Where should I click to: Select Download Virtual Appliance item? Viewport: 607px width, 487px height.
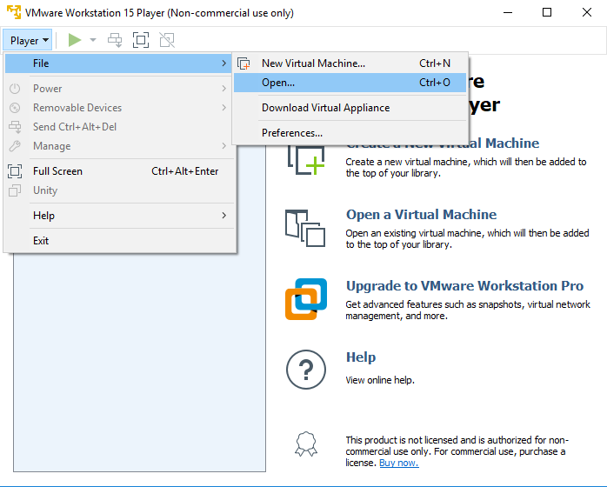pyautogui.click(x=350, y=108)
